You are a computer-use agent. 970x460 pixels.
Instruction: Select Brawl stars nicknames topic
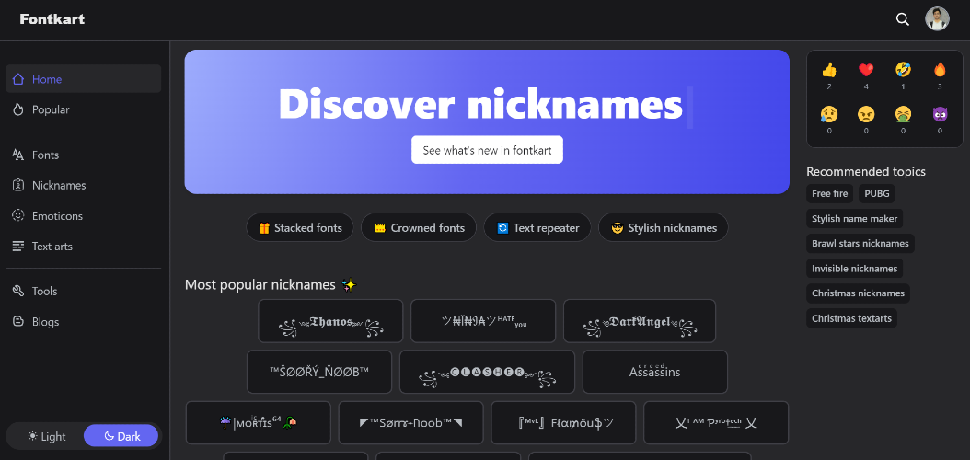click(860, 243)
